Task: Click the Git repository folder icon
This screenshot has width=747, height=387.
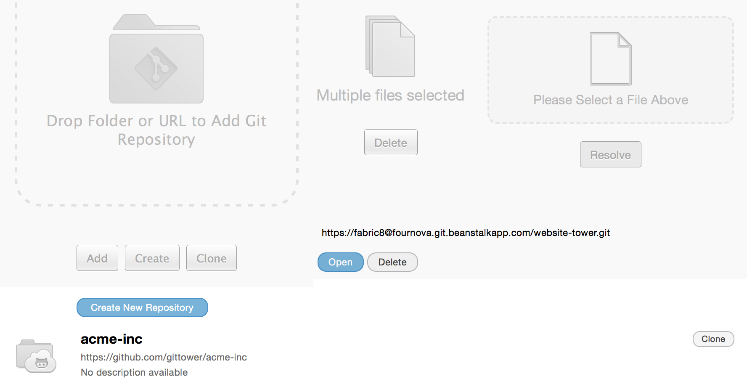Action: click(x=156, y=59)
